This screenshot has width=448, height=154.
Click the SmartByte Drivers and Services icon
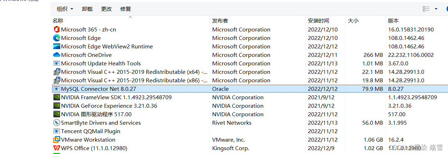[56, 123]
